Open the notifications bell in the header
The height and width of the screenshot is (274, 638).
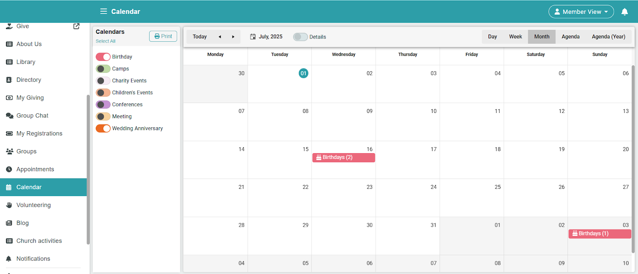coord(624,12)
